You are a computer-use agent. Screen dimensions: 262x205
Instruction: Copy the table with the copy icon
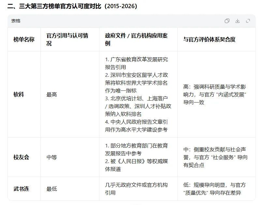227,21
